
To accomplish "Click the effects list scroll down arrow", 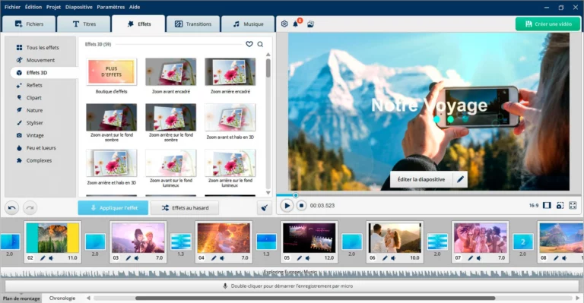I will coord(268,193).
